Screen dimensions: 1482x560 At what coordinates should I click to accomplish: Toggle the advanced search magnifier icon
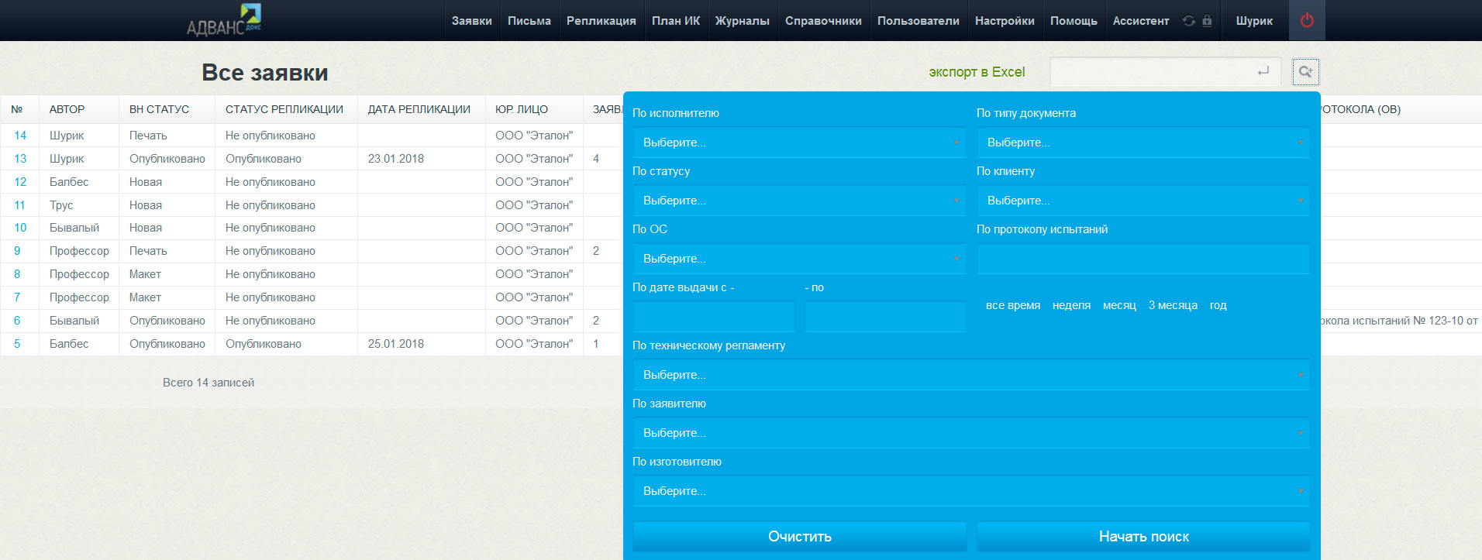(x=1305, y=72)
